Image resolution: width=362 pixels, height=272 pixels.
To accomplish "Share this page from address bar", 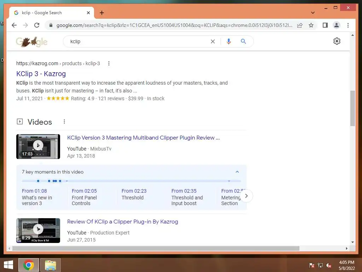I will (300, 25).
